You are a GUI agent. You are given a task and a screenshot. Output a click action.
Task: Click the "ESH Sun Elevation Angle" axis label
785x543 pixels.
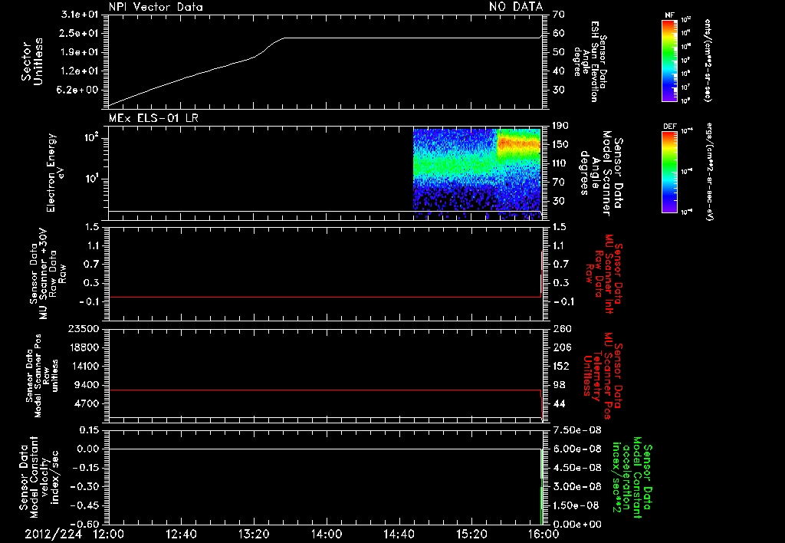coord(591,61)
